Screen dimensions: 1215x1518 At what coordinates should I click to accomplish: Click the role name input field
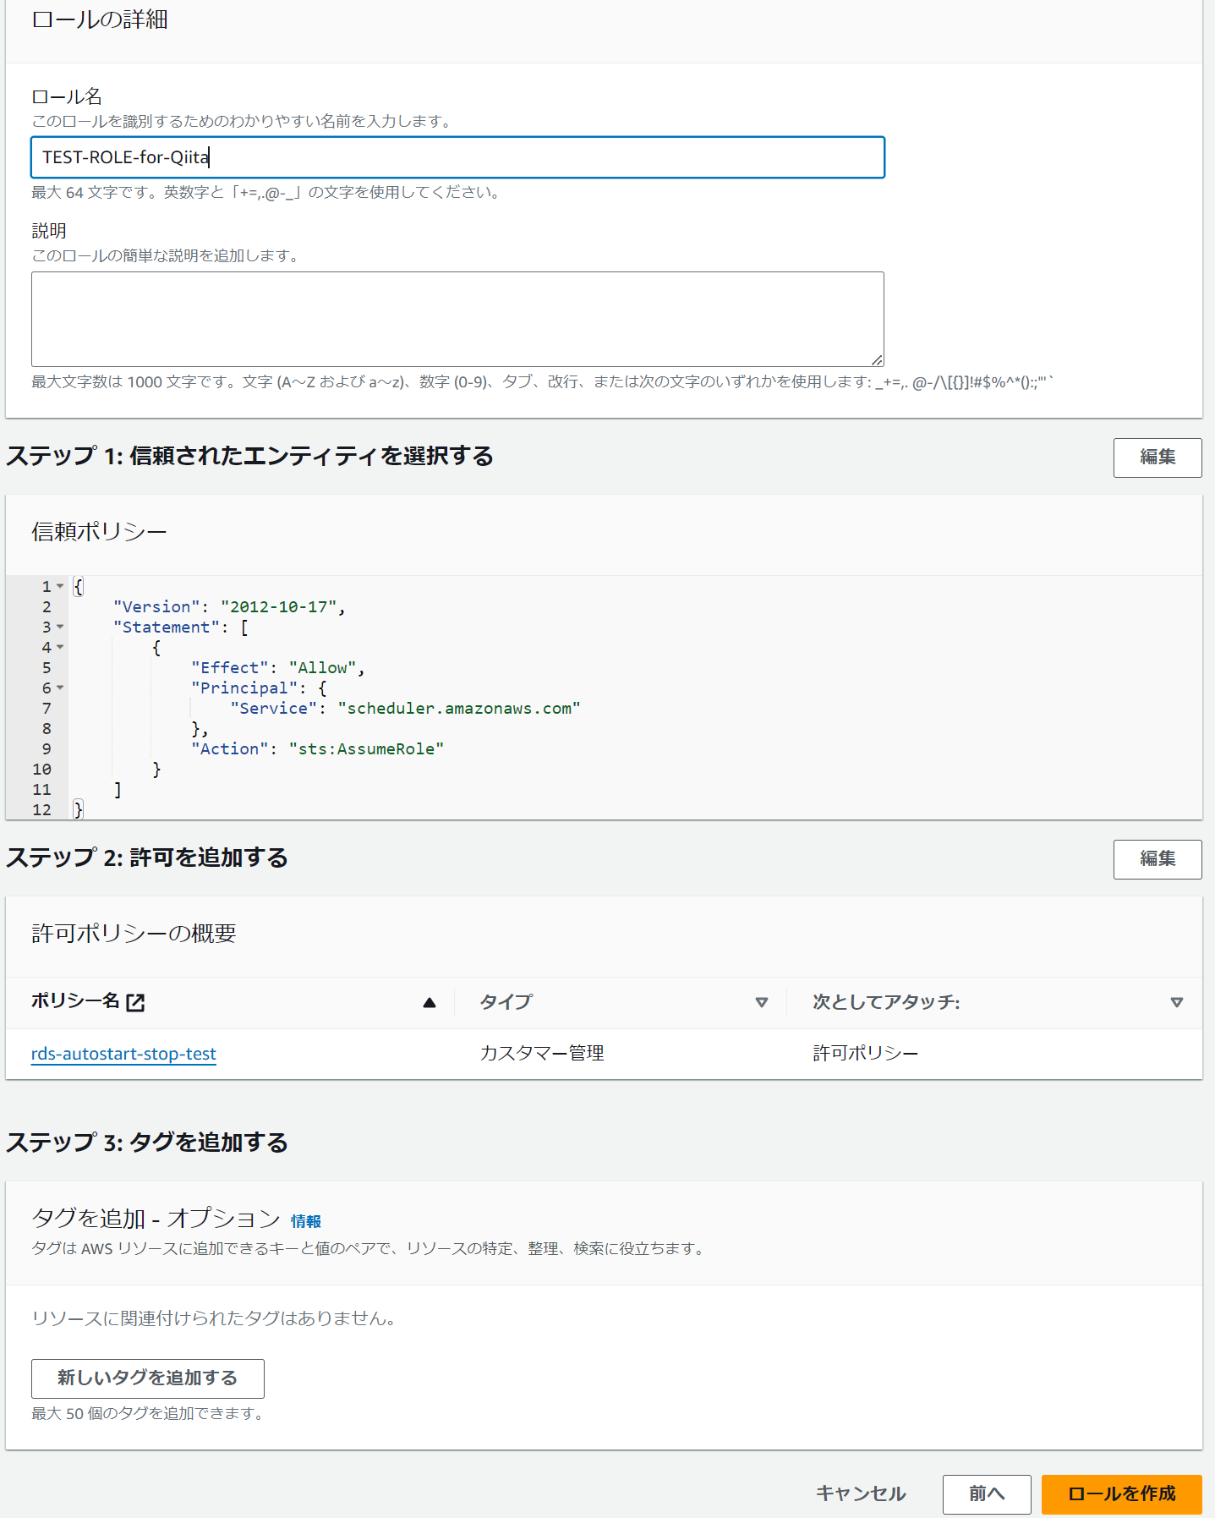(457, 157)
